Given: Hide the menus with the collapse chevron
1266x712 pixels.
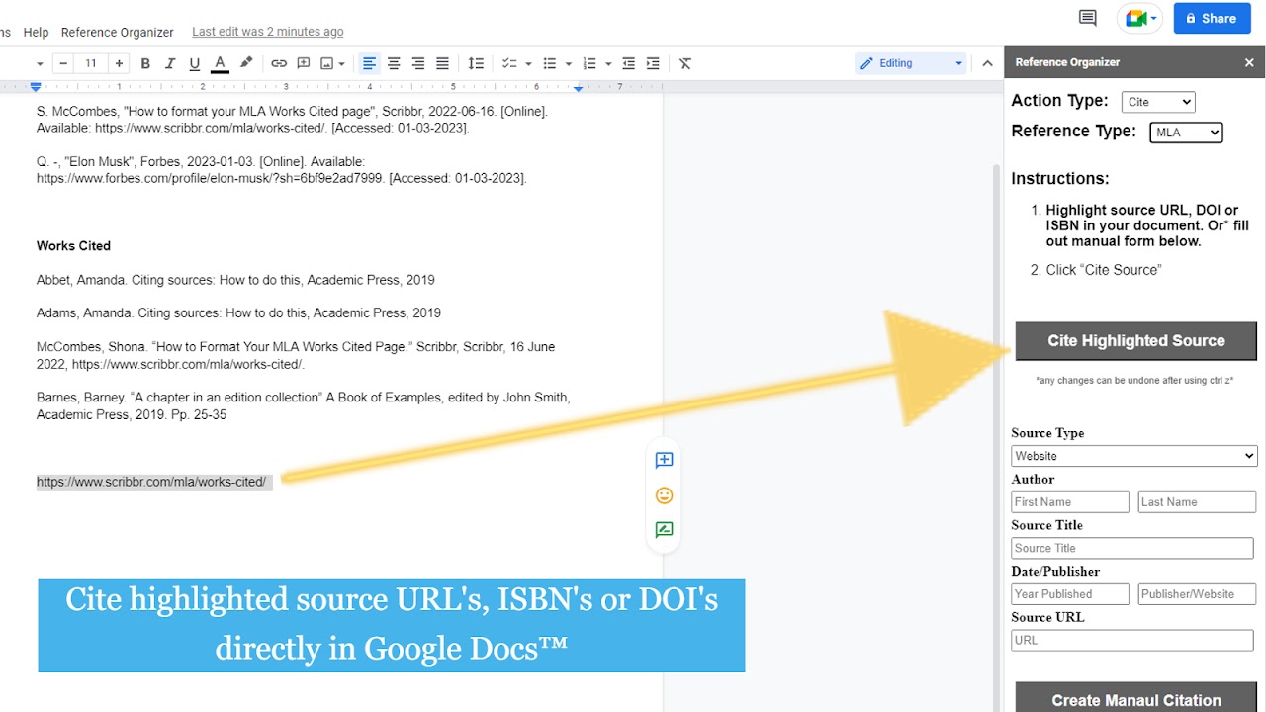Looking at the screenshot, I should [x=987, y=63].
